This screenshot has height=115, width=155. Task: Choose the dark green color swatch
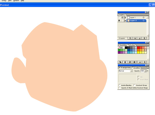119,50
